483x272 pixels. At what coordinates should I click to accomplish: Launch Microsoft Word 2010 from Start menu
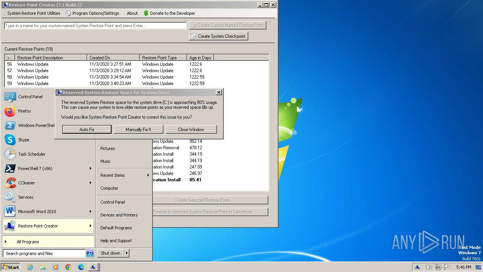48,212
